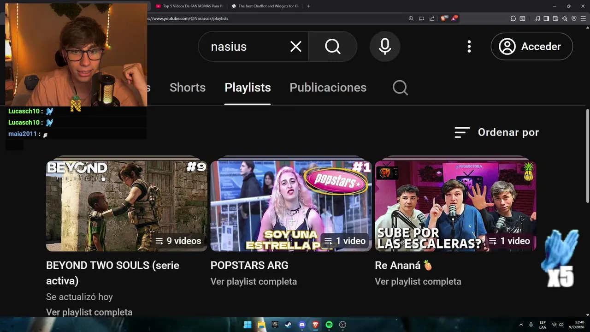
Task: Toggle the browser sidebar panel icon
Action: (x=546, y=18)
